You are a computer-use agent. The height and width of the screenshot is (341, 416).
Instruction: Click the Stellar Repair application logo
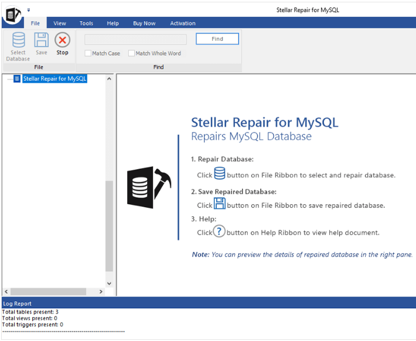point(13,15)
